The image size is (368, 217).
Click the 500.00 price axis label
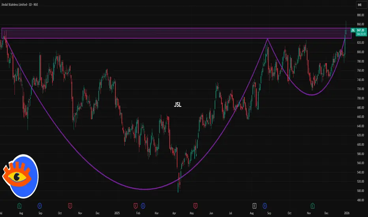coord(360,191)
